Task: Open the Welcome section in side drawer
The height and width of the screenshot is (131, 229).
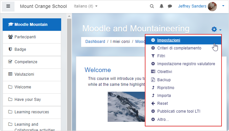Action: [32, 87]
